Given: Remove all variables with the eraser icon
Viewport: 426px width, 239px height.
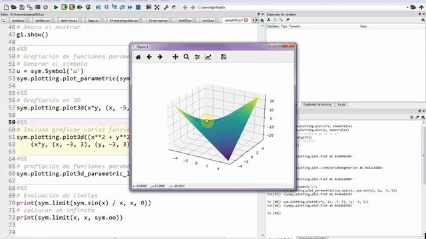Looking at the screenshot, I should (x=288, y=20).
